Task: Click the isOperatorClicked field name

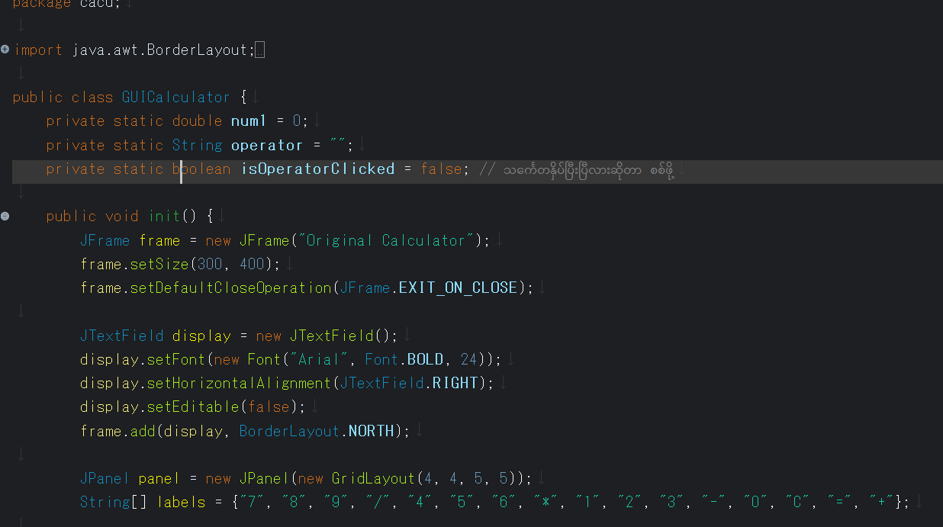Action: point(317,169)
